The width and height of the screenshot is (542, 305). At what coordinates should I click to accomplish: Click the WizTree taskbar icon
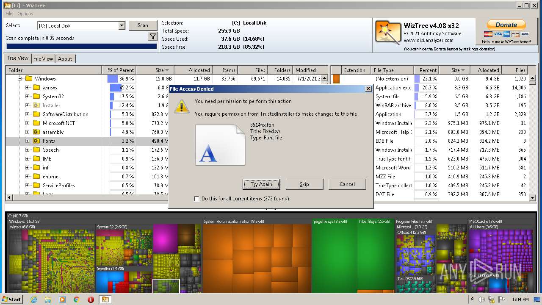[105, 299]
